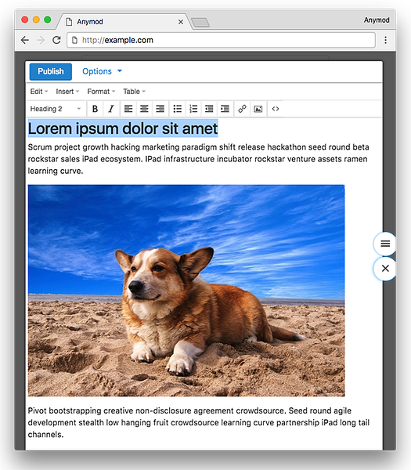
Task: Open source code view
Action: 276,109
